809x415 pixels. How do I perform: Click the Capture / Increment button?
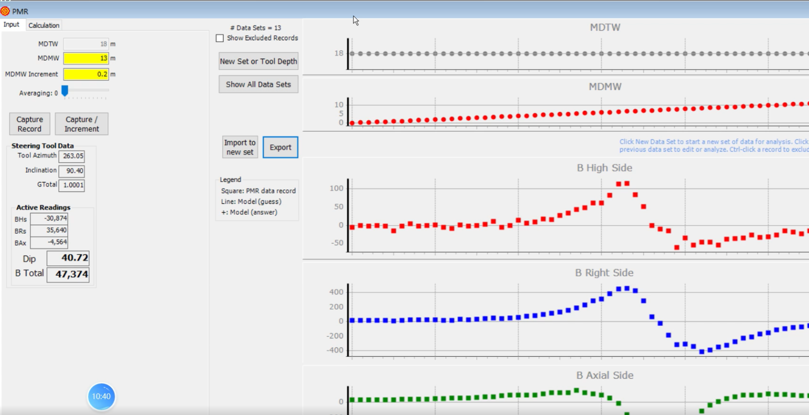[x=82, y=124]
